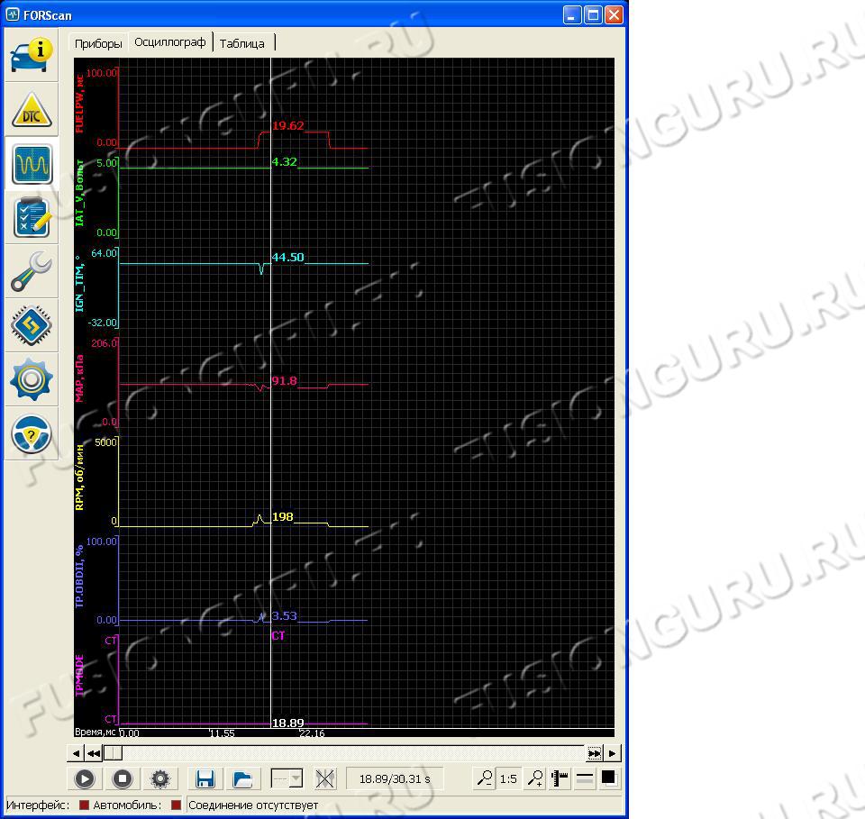865x819 pixels.
Task: Click the FORScan title bar icon
Action: click(x=12, y=15)
